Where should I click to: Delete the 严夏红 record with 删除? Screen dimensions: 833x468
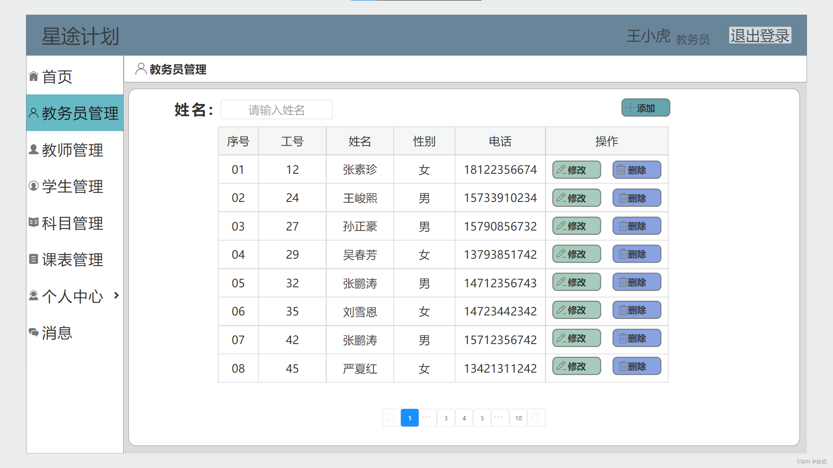pos(636,366)
